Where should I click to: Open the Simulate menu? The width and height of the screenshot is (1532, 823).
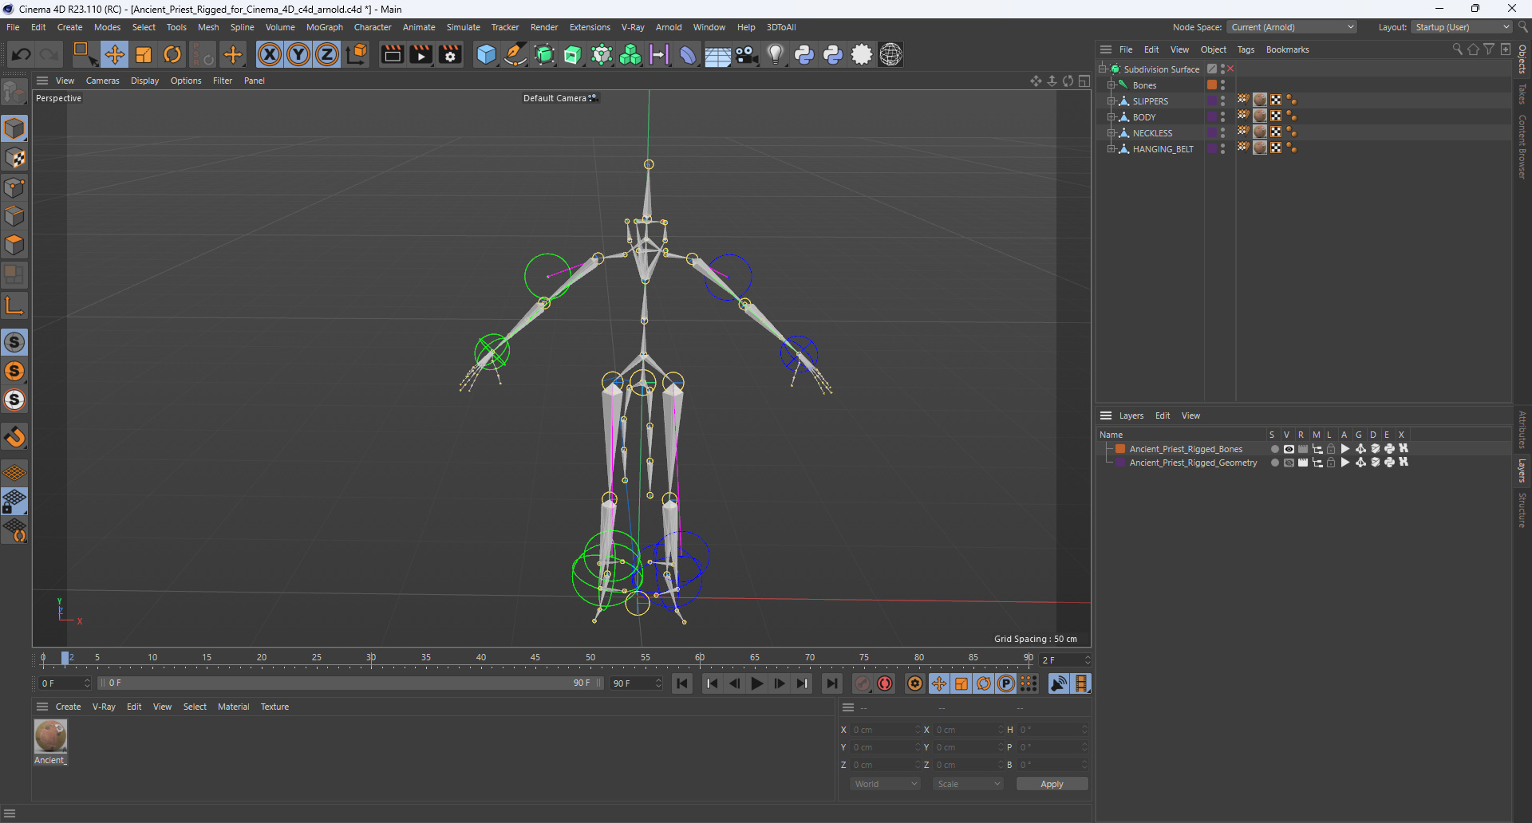tap(463, 27)
